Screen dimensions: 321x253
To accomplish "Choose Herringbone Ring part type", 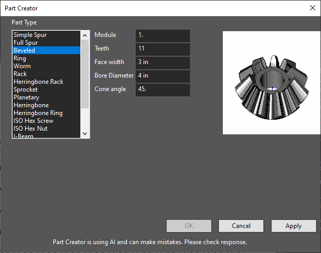I will tap(46, 113).
